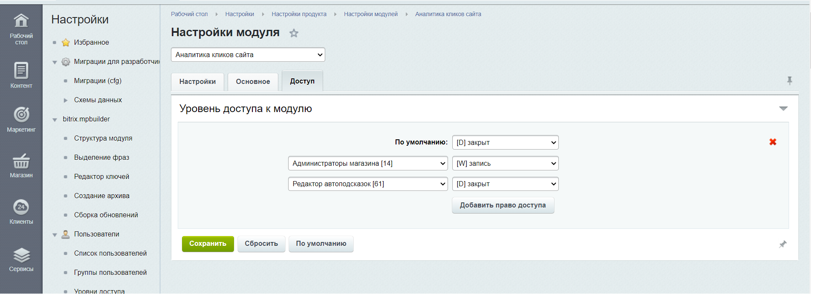Open the Администраторы магазина group dropdown
818x294 pixels.
coord(367,163)
